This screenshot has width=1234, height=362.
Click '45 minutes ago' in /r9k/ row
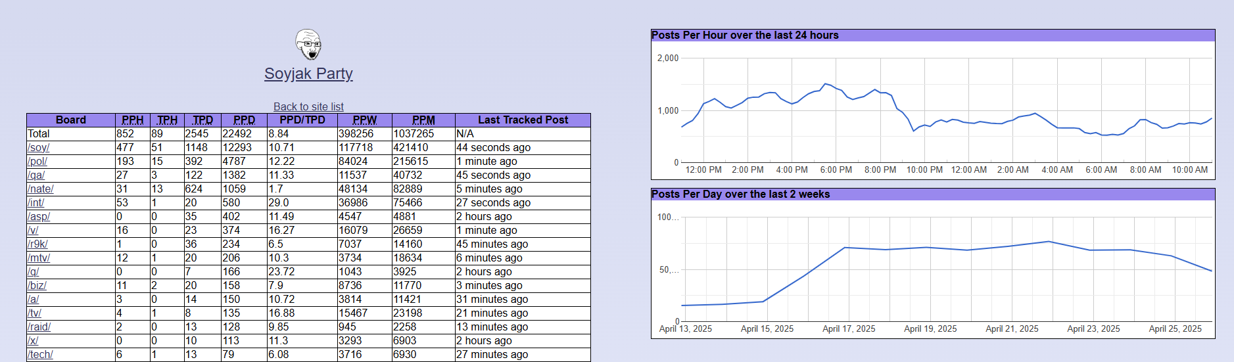[492, 244]
